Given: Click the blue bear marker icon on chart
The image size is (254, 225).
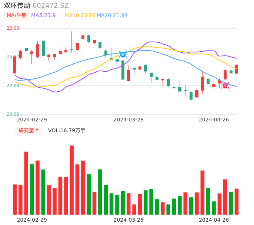Looking at the screenshot, I should [x=123, y=55].
